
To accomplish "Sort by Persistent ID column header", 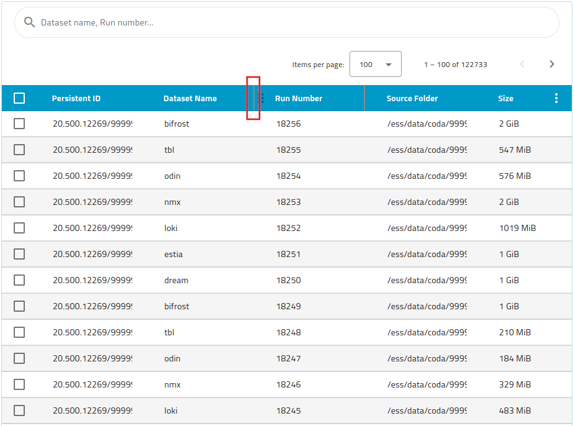I will (76, 98).
